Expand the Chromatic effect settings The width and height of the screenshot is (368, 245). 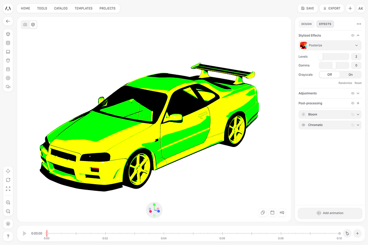(358, 125)
